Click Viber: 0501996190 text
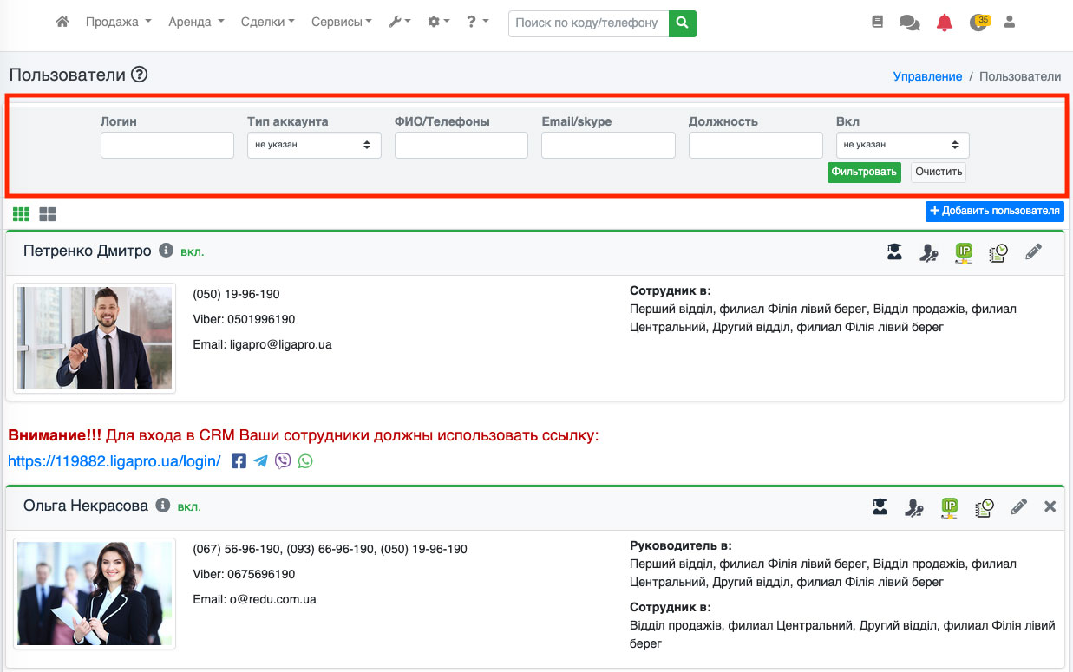The width and height of the screenshot is (1073, 672). (244, 319)
